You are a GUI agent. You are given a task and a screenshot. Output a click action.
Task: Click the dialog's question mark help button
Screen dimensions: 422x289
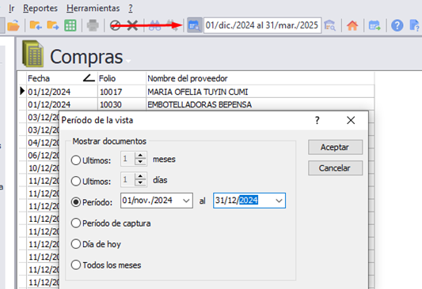[317, 120]
